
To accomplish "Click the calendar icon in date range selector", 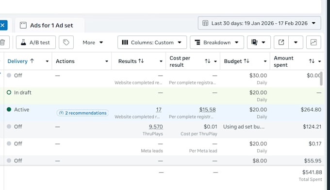I will pos(205,23).
